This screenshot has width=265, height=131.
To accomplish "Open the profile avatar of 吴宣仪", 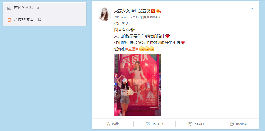I will (x=104, y=14).
